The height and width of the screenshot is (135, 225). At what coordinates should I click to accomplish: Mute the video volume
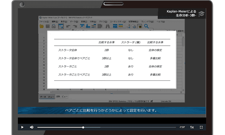click(31, 127)
